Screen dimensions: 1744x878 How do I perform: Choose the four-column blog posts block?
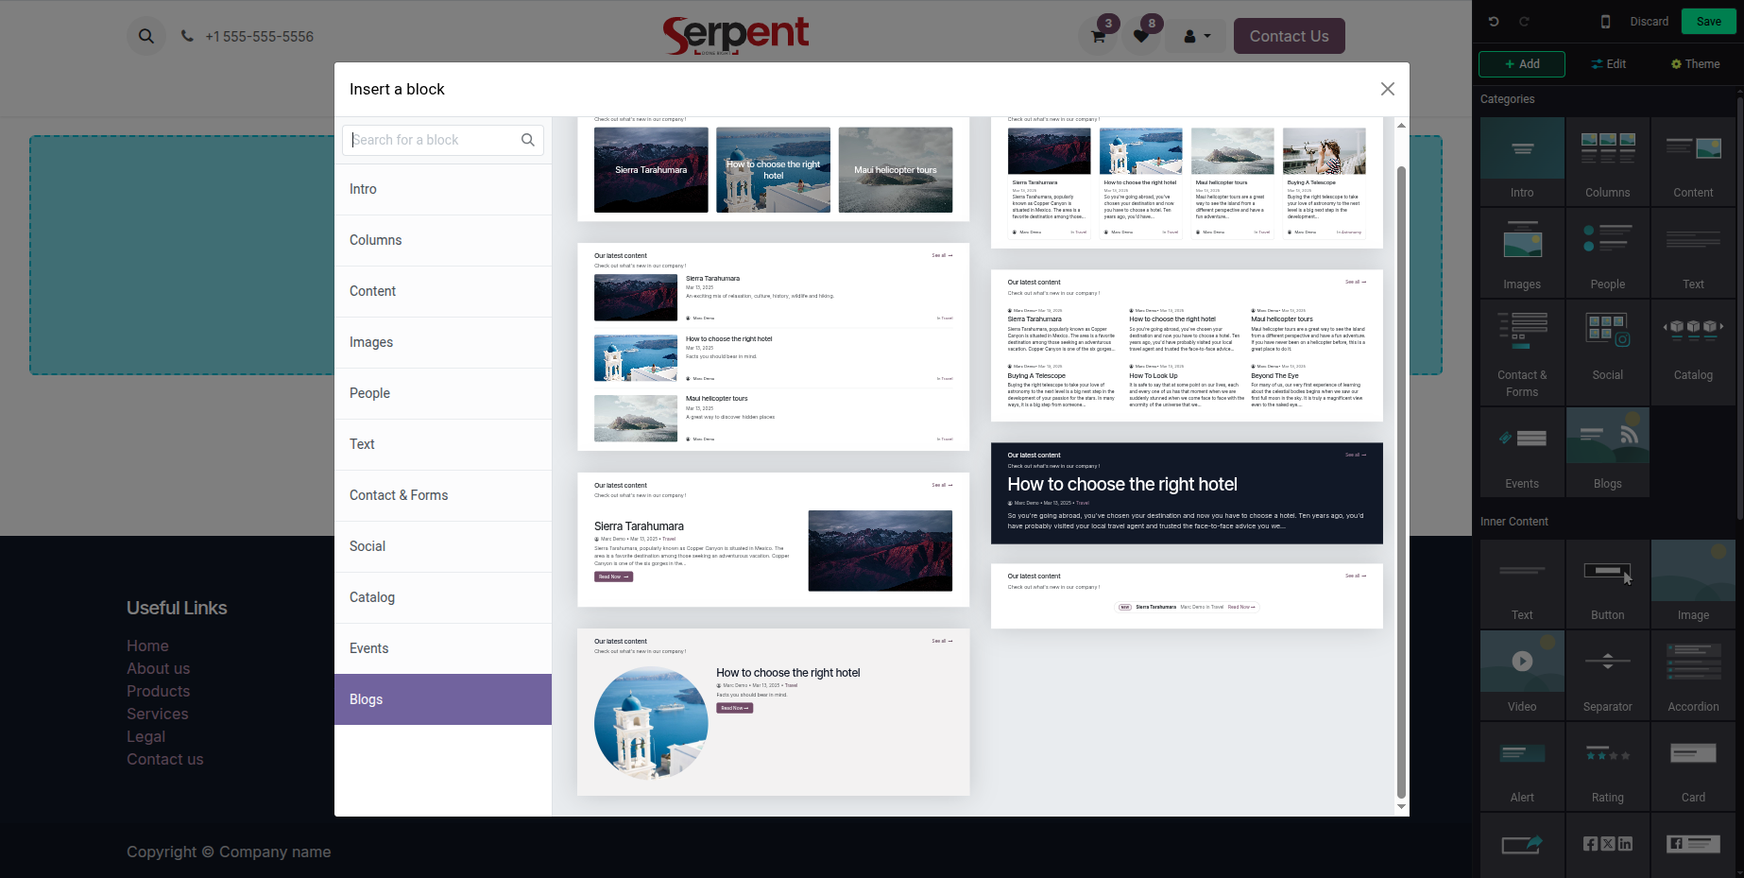pyautogui.click(x=1187, y=182)
